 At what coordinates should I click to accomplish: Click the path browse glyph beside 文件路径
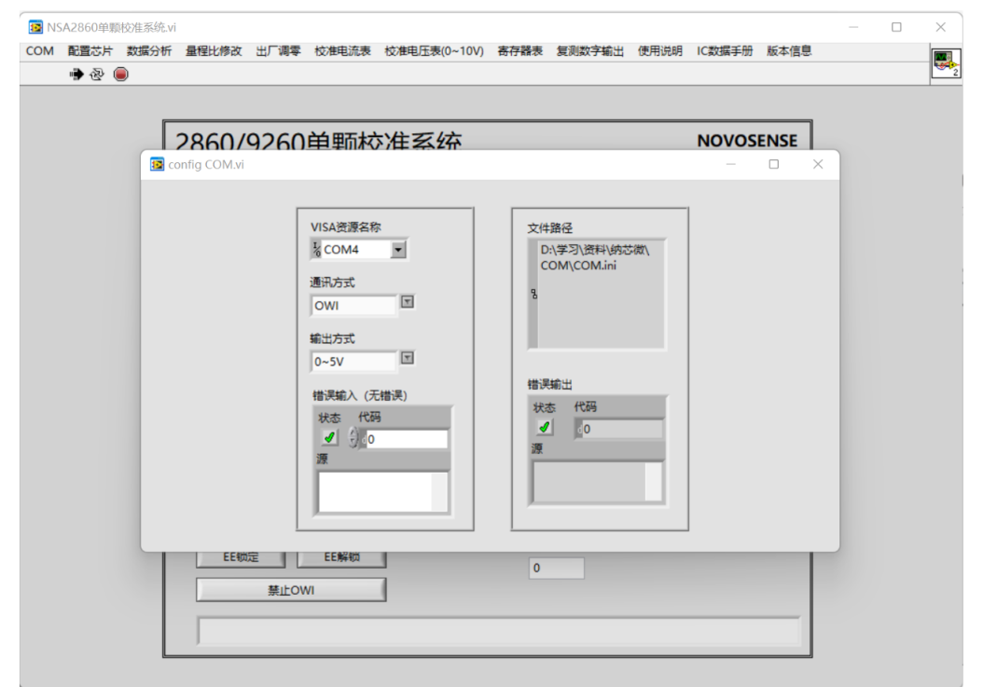pyautogui.click(x=533, y=294)
